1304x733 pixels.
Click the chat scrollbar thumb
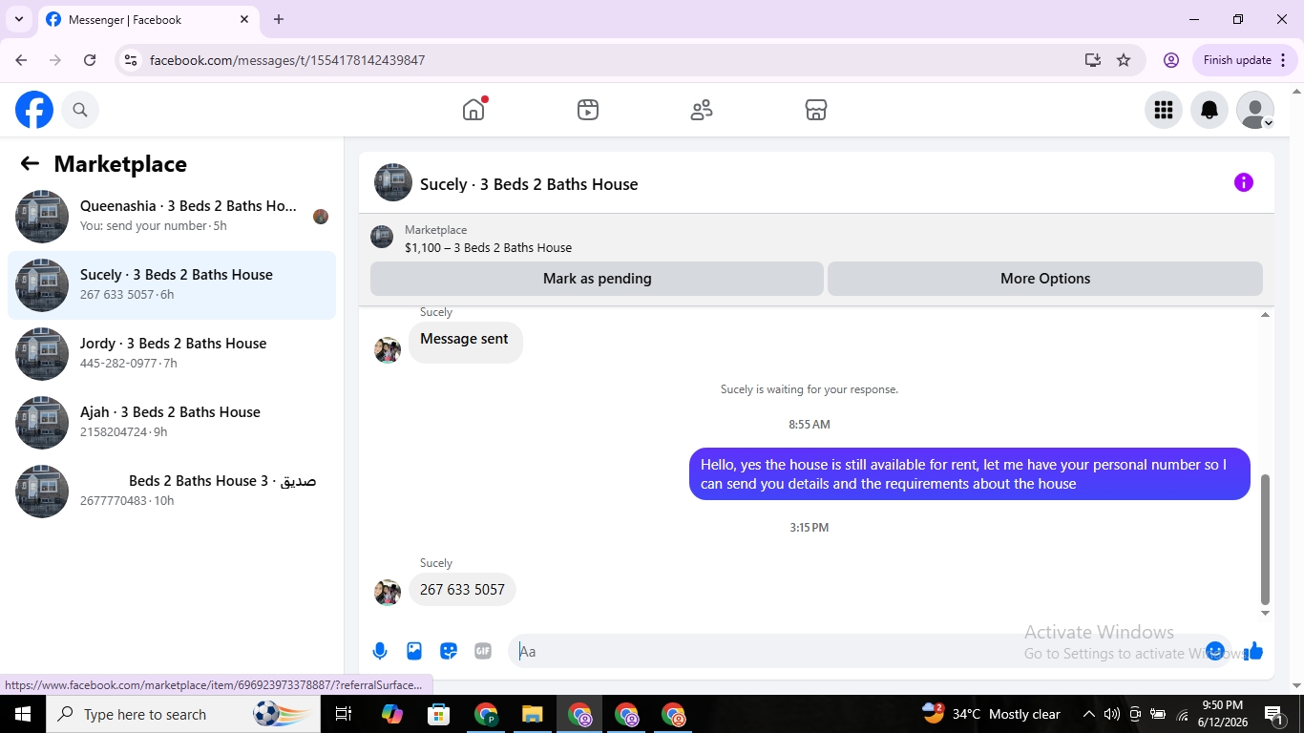(x=1266, y=539)
